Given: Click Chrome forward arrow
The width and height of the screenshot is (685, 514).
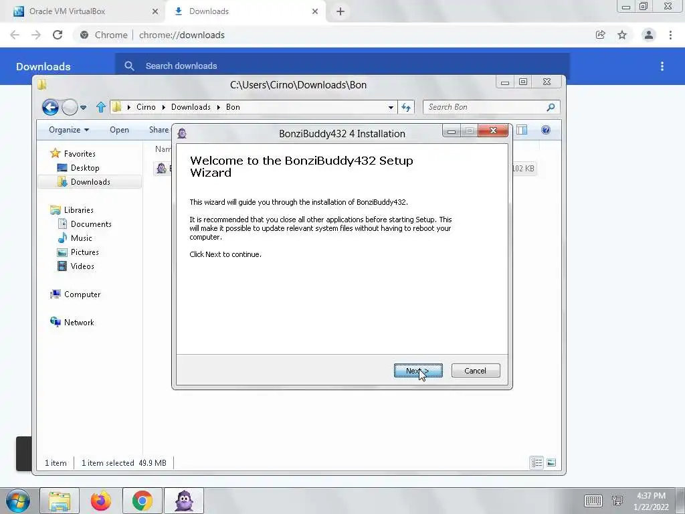Looking at the screenshot, I should 36,35.
